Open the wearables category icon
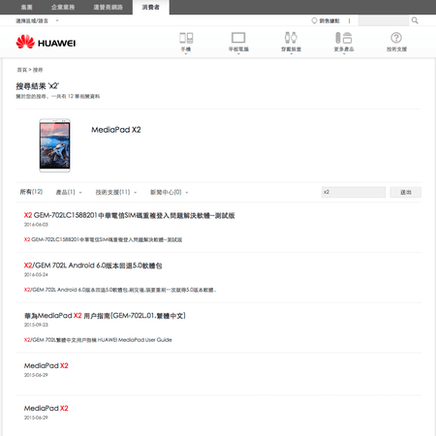Image resolution: width=436 pixels, height=436 pixels. pyautogui.click(x=291, y=38)
